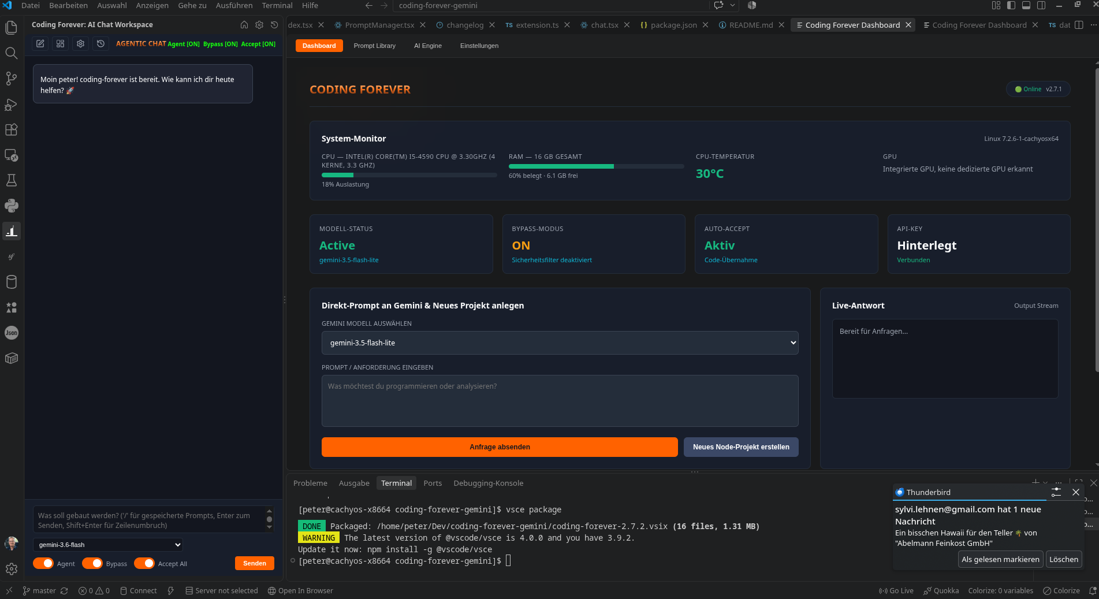Open Source Control view in activity bar
Image resolution: width=1099 pixels, height=599 pixels.
11,79
